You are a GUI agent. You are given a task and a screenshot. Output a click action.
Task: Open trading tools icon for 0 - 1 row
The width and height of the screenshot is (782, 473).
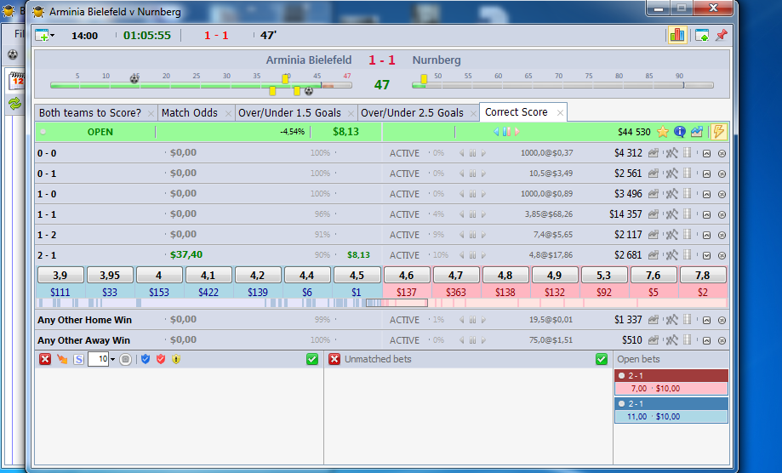click(671, 174)
